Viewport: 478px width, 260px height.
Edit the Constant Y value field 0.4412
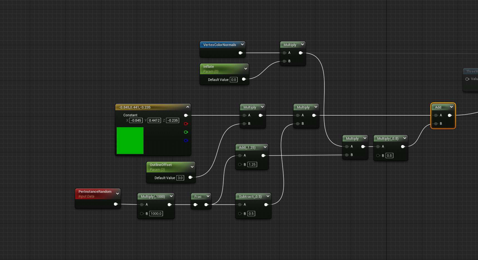tap(154, 120)
